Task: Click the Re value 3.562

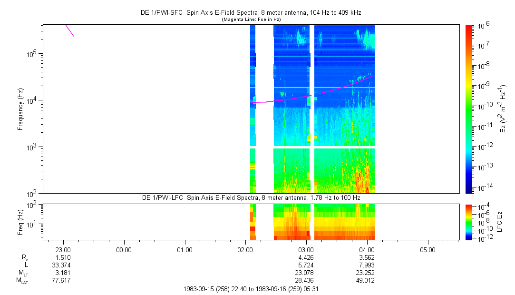Action: coord(367,257)
